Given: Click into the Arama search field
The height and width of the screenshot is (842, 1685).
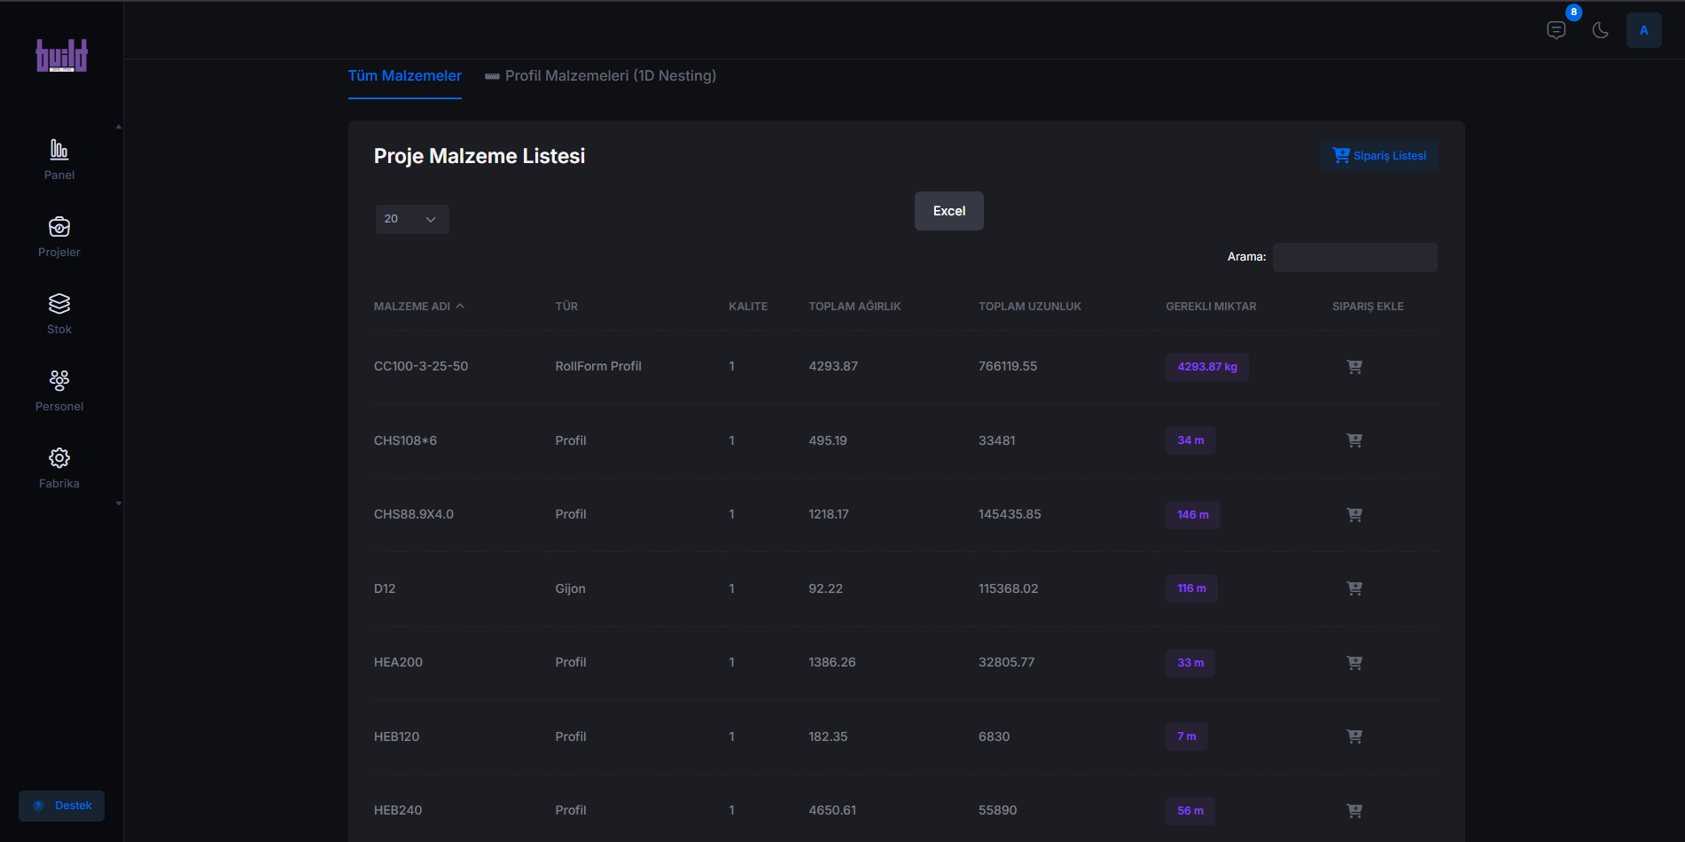Looking at the screenshot, I should coord(1354,258).
